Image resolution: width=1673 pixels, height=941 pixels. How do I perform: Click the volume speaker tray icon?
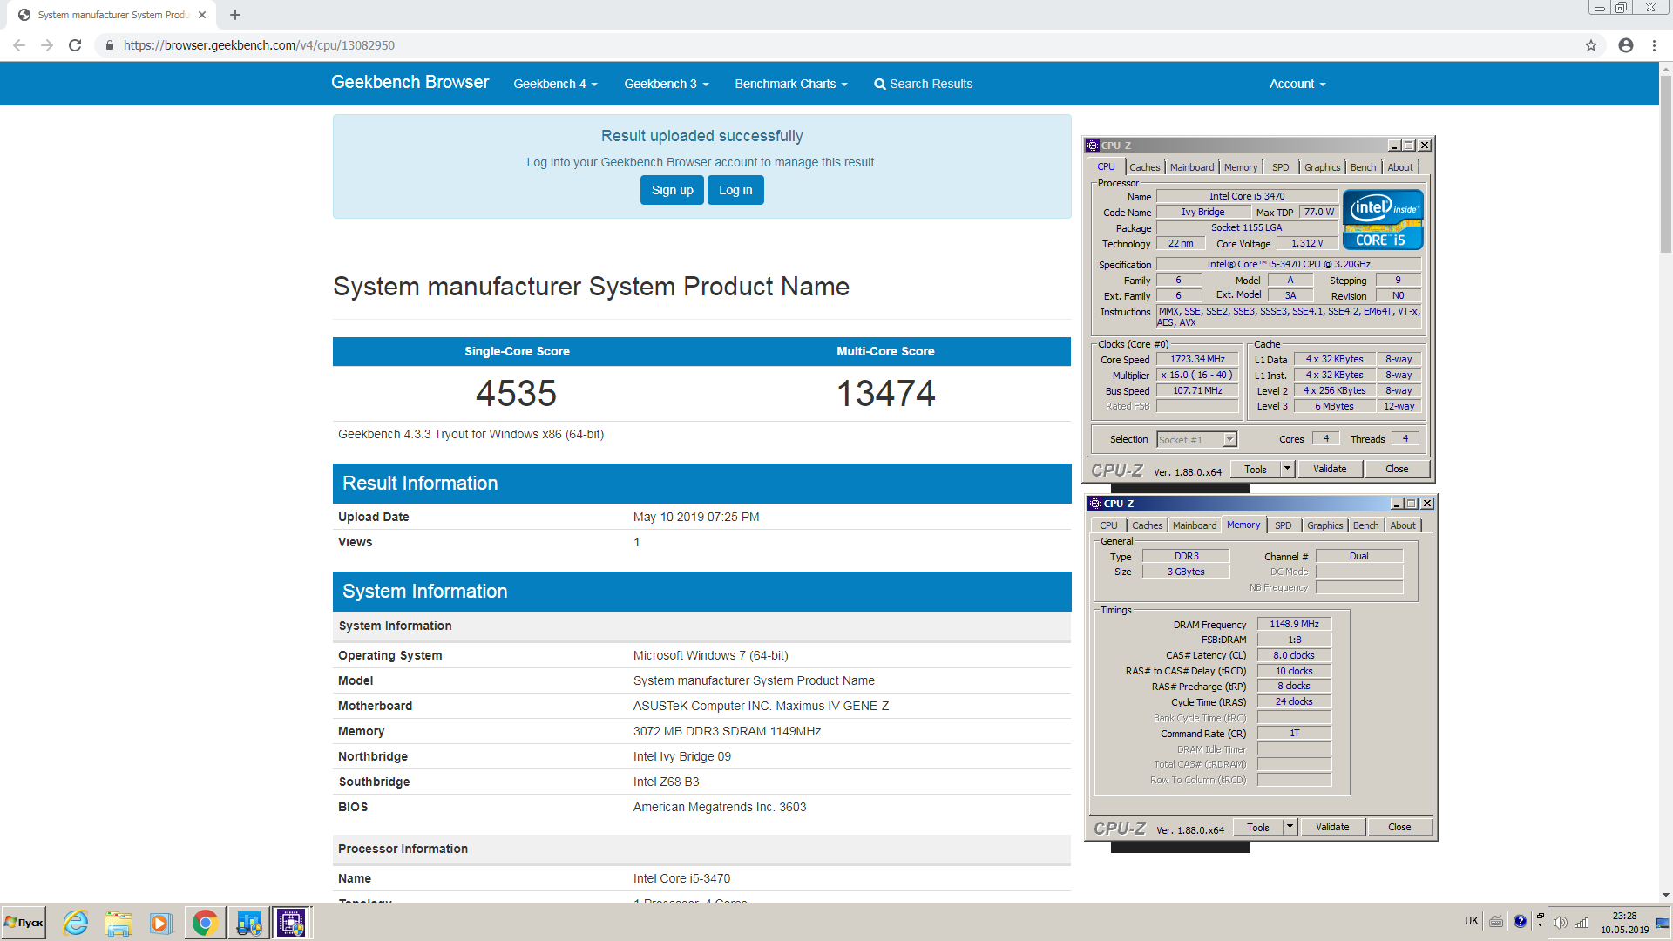[1560, 922]
